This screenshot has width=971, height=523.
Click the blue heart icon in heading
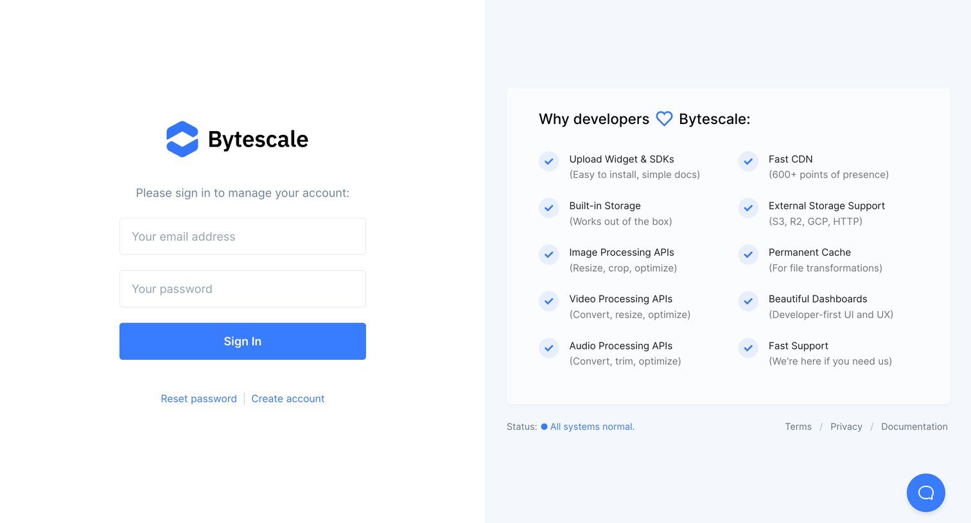[664, 119]
